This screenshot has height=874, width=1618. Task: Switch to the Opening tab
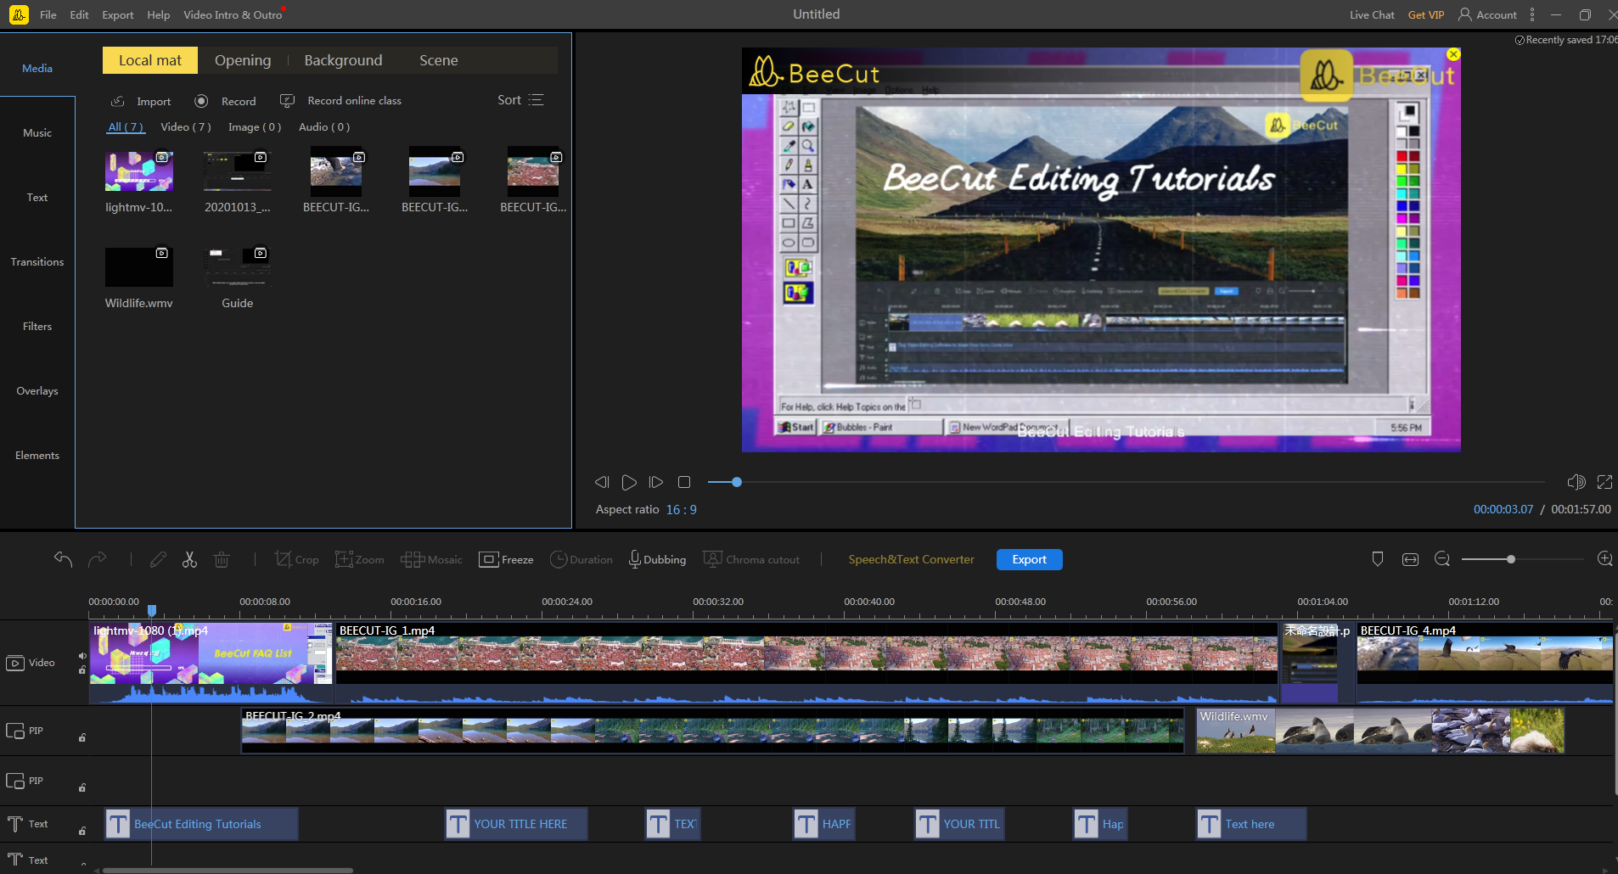(243, 60)
